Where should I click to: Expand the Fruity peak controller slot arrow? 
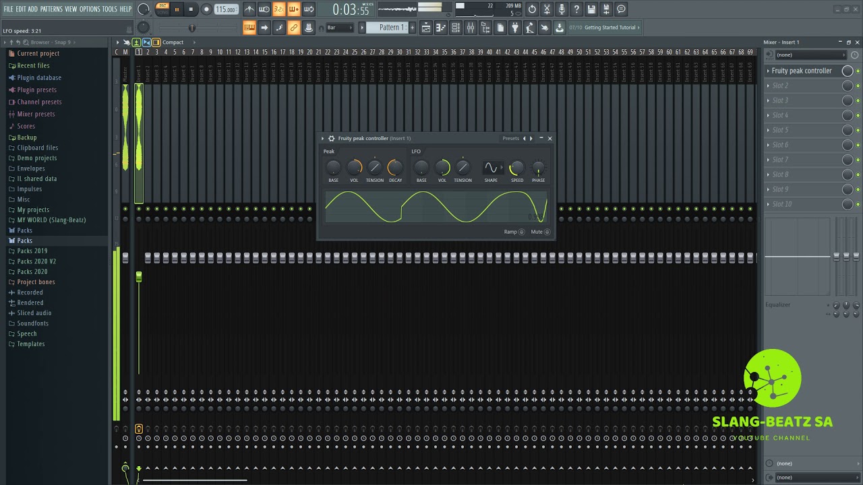(x=768, y=71)
